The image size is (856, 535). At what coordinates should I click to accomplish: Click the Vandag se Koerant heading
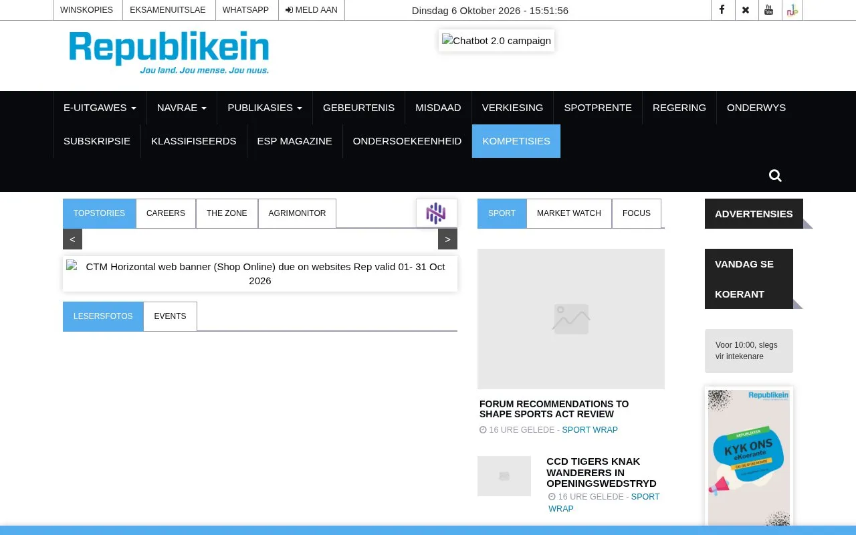coord(749,279)
